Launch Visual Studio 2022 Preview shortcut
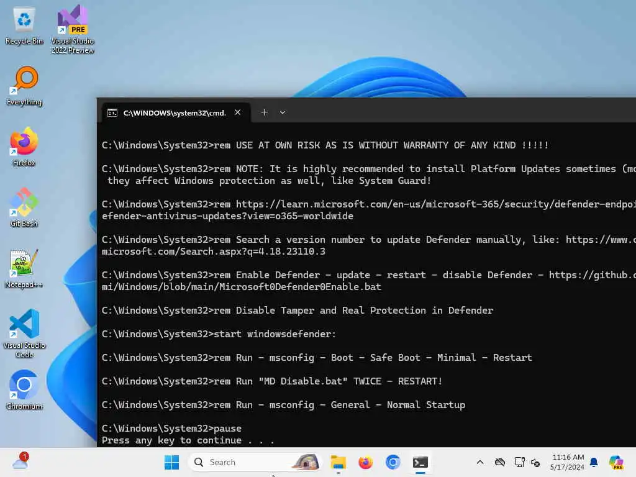The width and height of the screenshot is (636, 477). tap(73, 29)
